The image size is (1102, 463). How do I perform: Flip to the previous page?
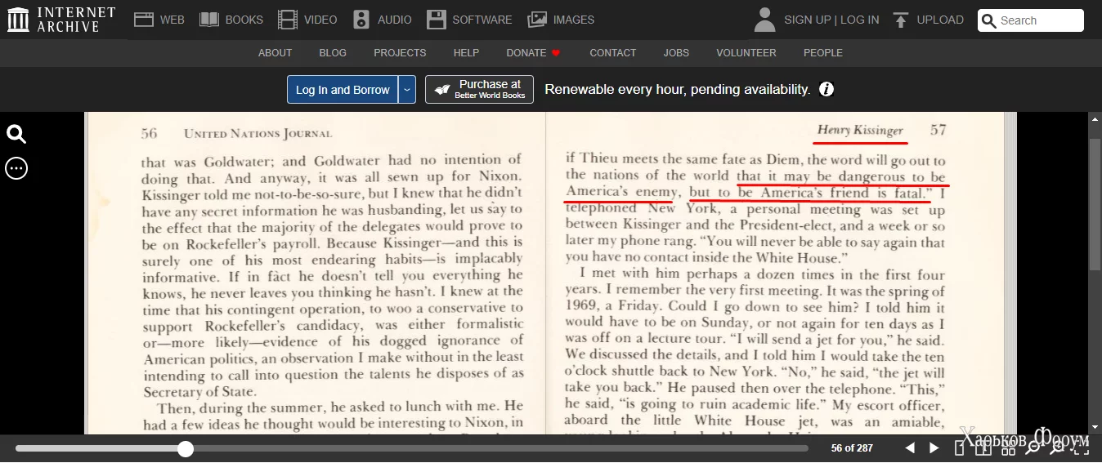click(910, 447)
